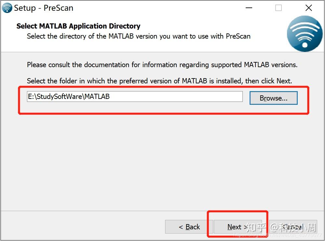This screenshot has height=241, width=325.
Task: Click the large PreScan wireless logo
Action: [x=305, y=33]
